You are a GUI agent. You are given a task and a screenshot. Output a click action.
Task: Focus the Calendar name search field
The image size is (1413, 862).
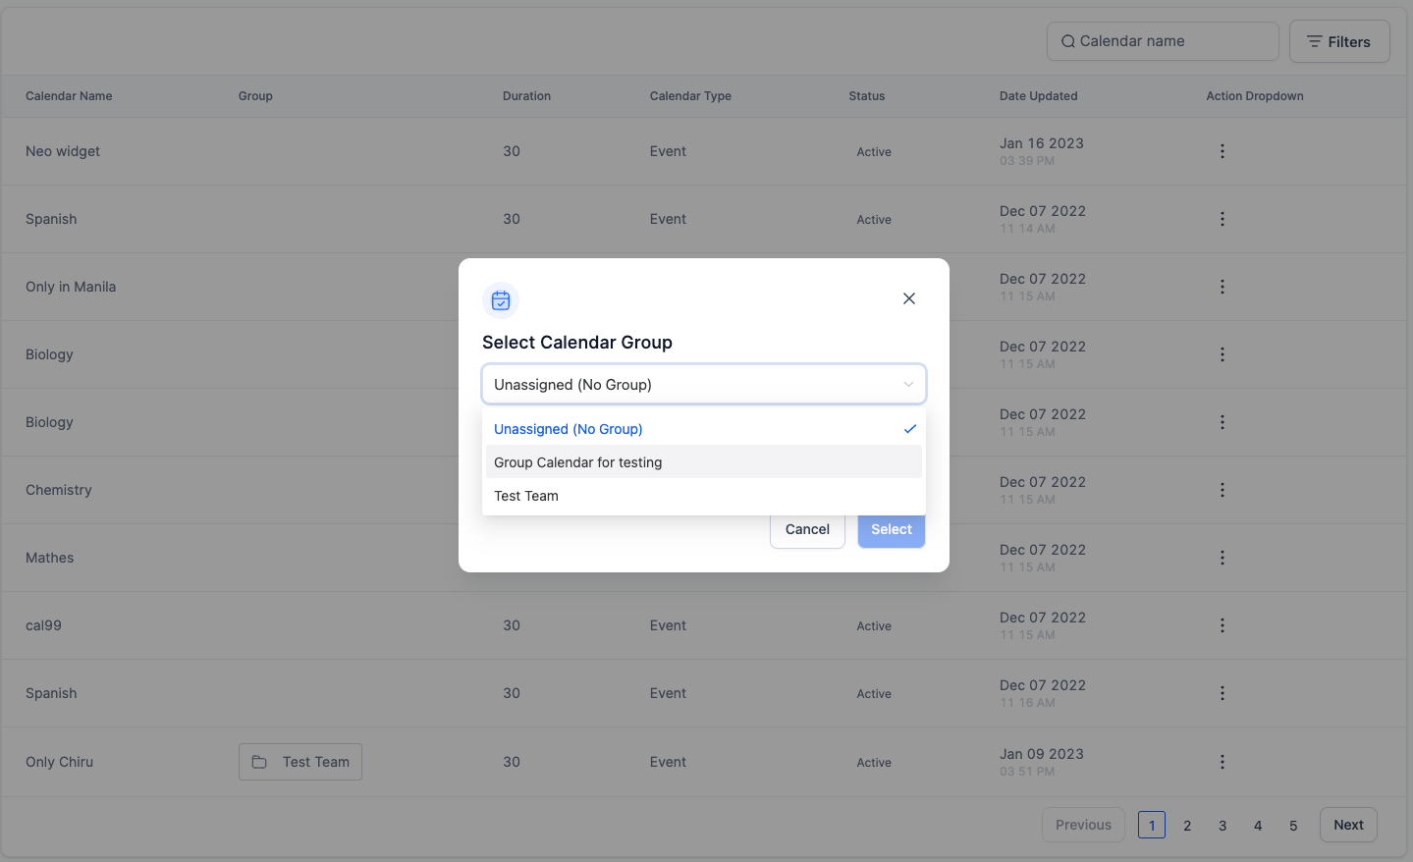click(x=1163, y=41)
